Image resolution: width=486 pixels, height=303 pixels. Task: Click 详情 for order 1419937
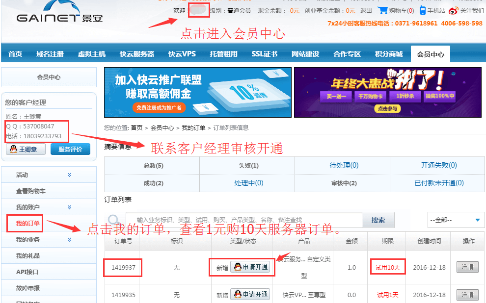pyautogui.click(x=467, y=268)
